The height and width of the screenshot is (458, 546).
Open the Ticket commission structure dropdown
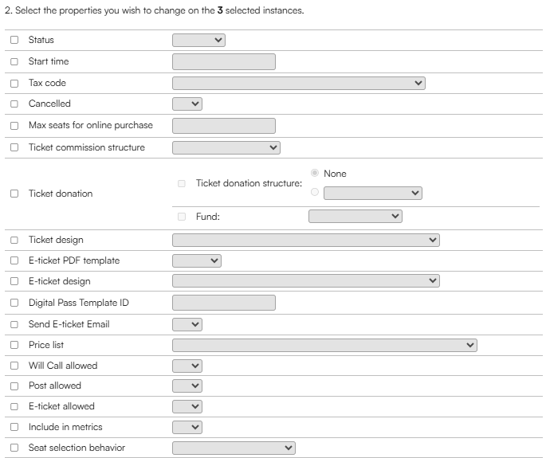click(226, 147)
